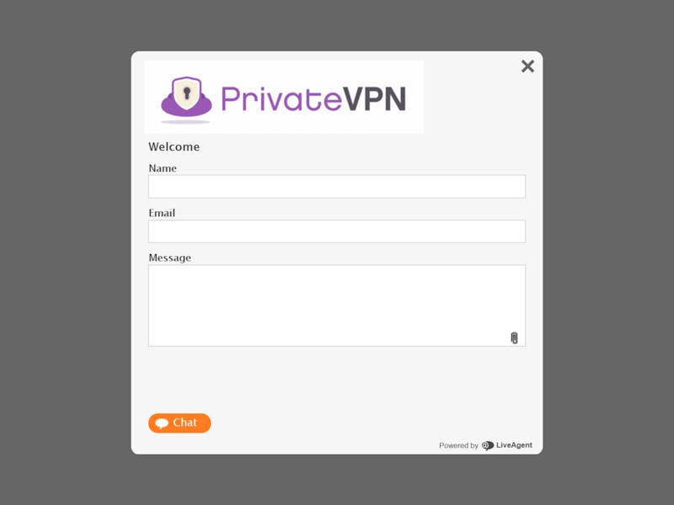Click the Email field label
This screenshot has width=674, height=505.
click(162, 213)
